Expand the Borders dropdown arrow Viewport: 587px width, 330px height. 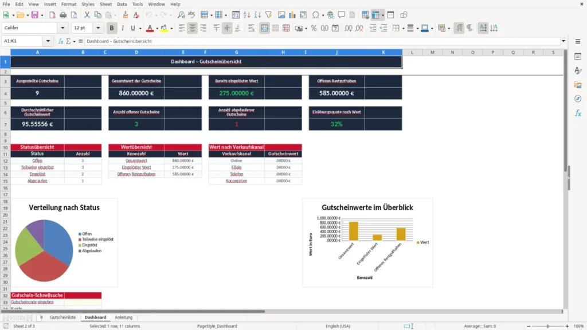pyautogui.click(x=403, y=28)
